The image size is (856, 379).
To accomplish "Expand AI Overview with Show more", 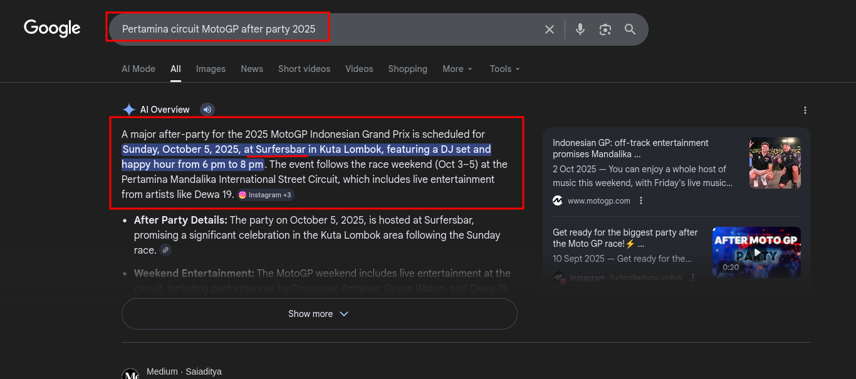I will 319,314.
